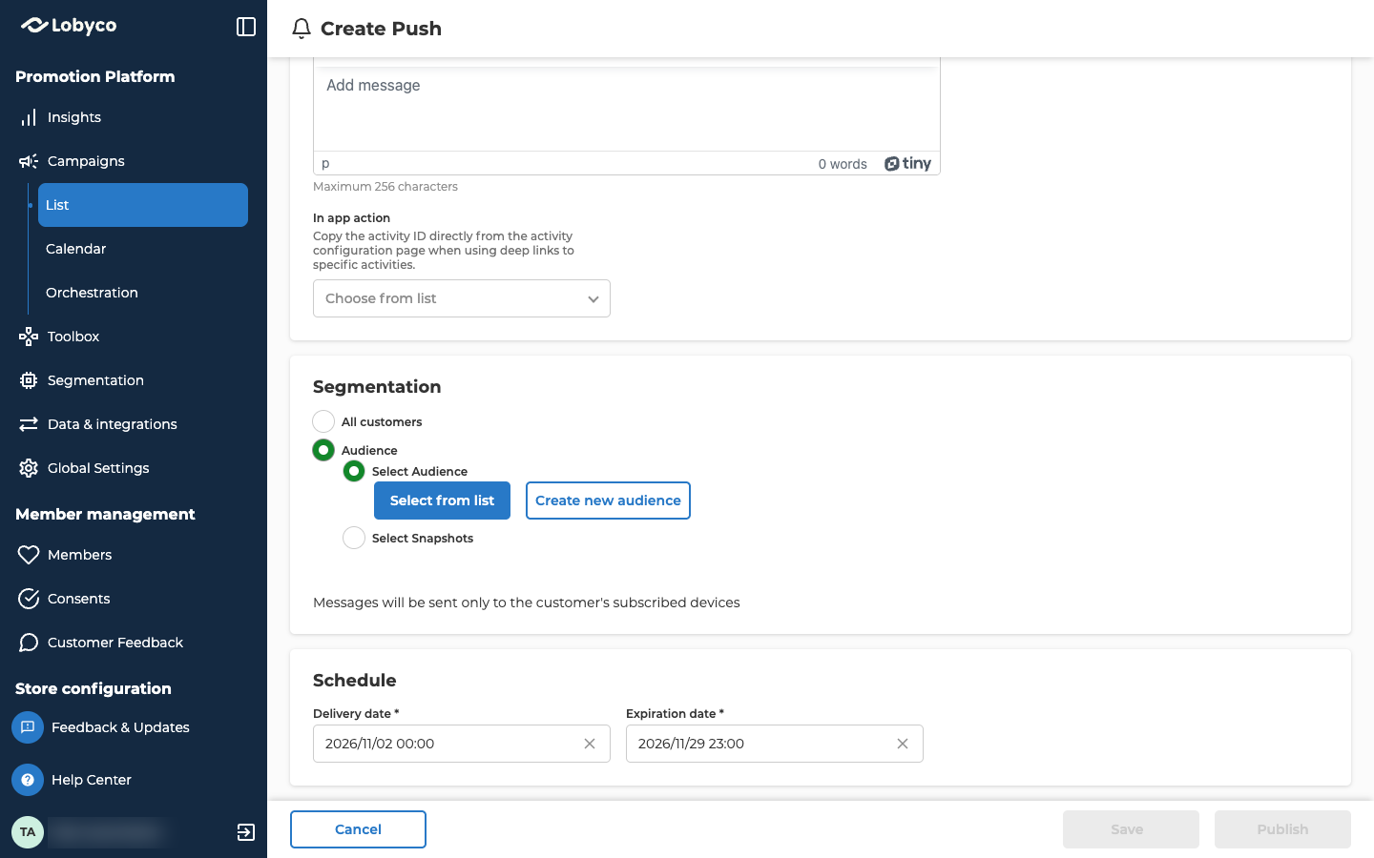Clear the Expiration date field
1374x858 pixels.
tap(903, 744)
